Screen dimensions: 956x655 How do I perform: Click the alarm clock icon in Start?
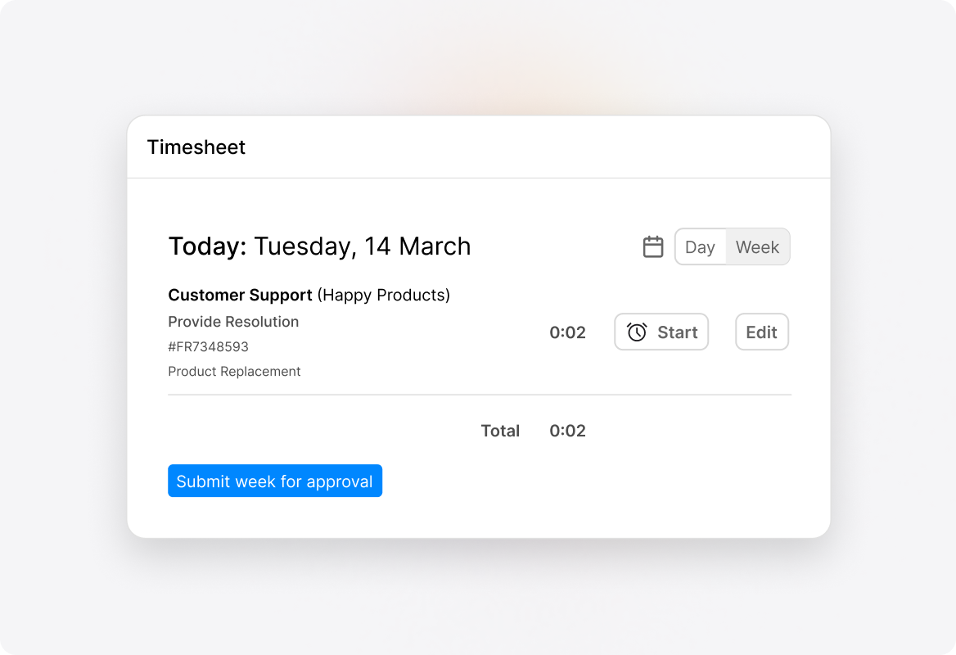(637, 332)
